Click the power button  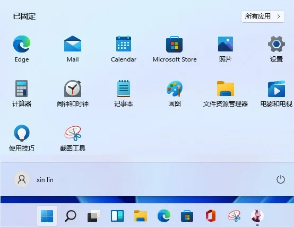point(281,179)
